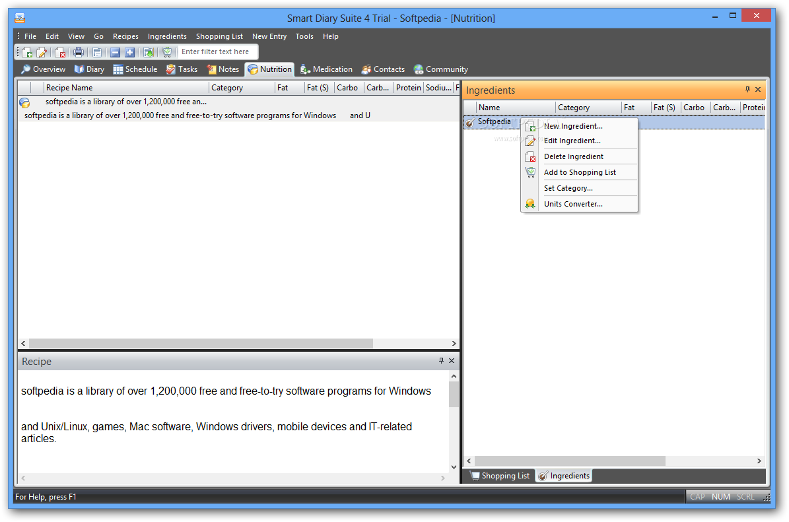Choose Edit Ingredient... from context menu
The image size is (789, 522).
coord(579,141)
